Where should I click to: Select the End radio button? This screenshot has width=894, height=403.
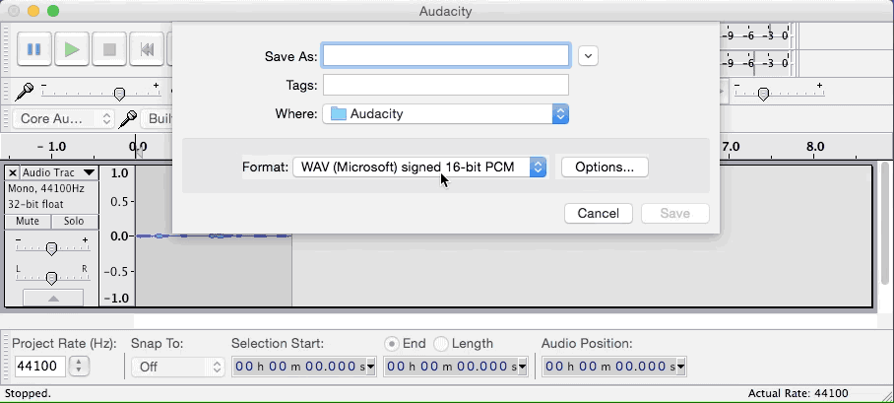392,344
